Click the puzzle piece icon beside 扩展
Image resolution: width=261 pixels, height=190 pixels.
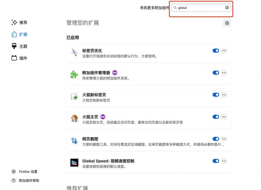[14, 35]
